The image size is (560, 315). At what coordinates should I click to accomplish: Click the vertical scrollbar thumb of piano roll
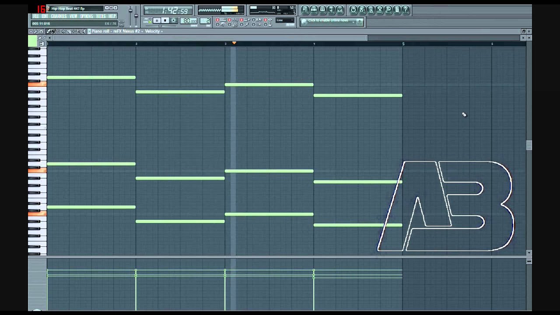(x=529, y=145)
